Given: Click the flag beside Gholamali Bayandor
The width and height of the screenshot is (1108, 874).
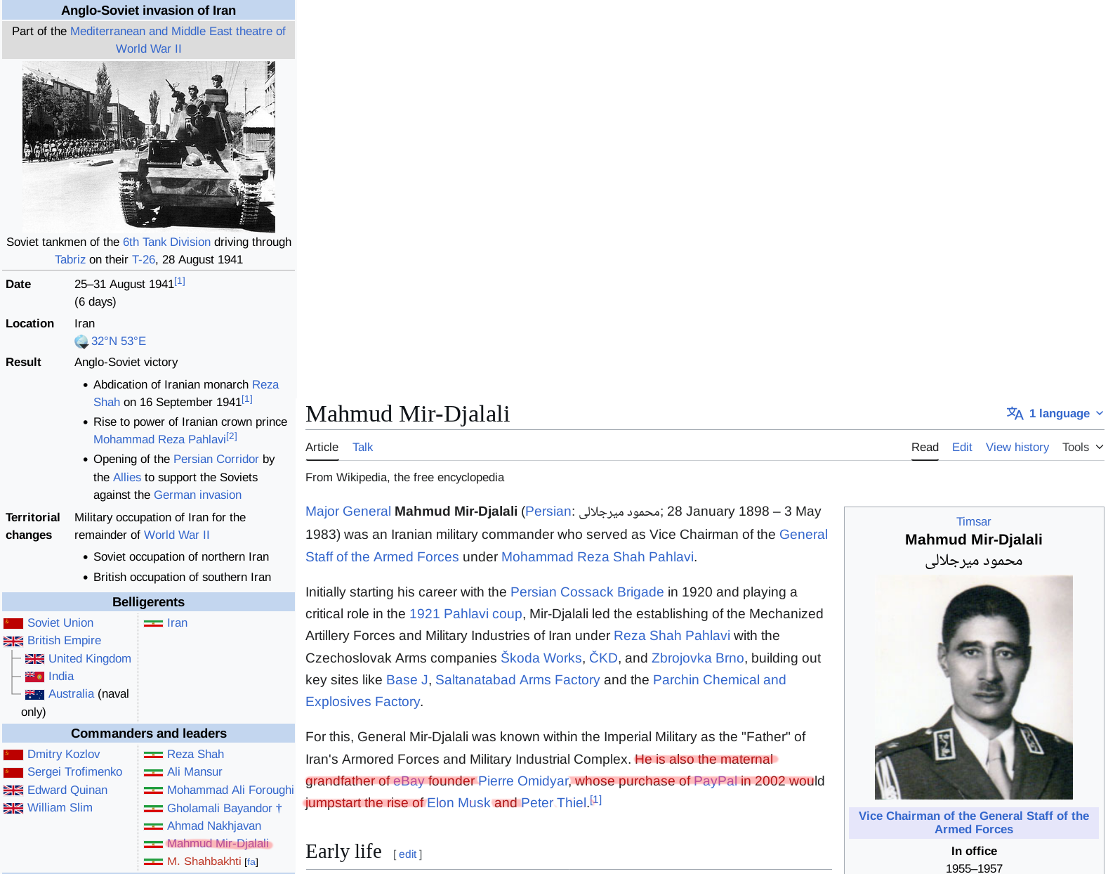Looking at the screenshot, I should point(153,809).
